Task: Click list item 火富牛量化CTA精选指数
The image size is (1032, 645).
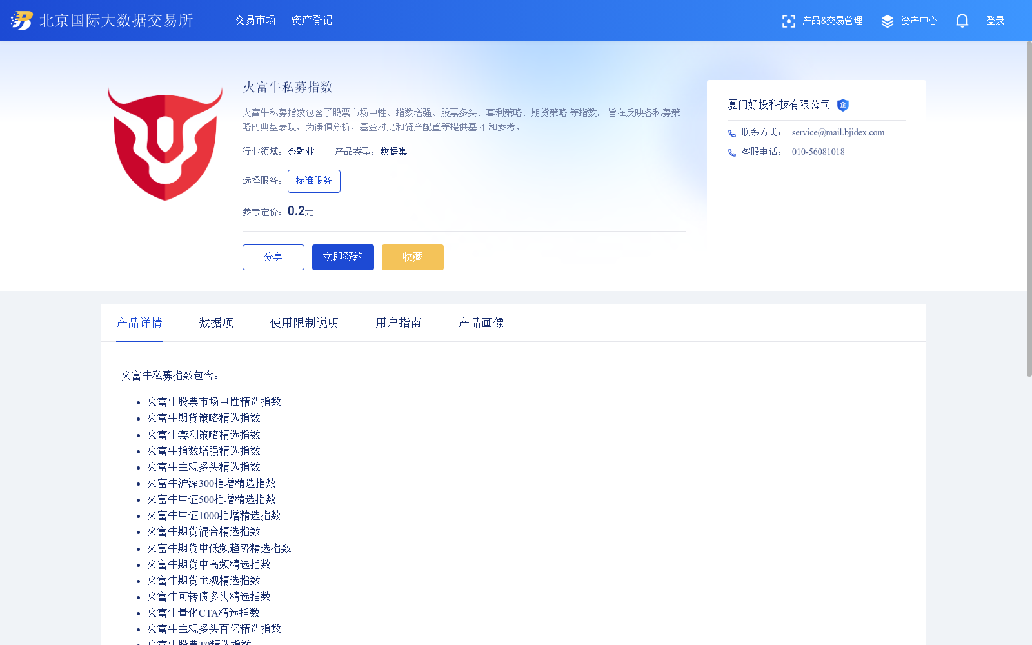Action: [x=204, y=613]
